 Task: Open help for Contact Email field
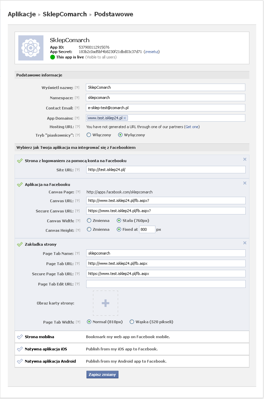pos(77,108)
